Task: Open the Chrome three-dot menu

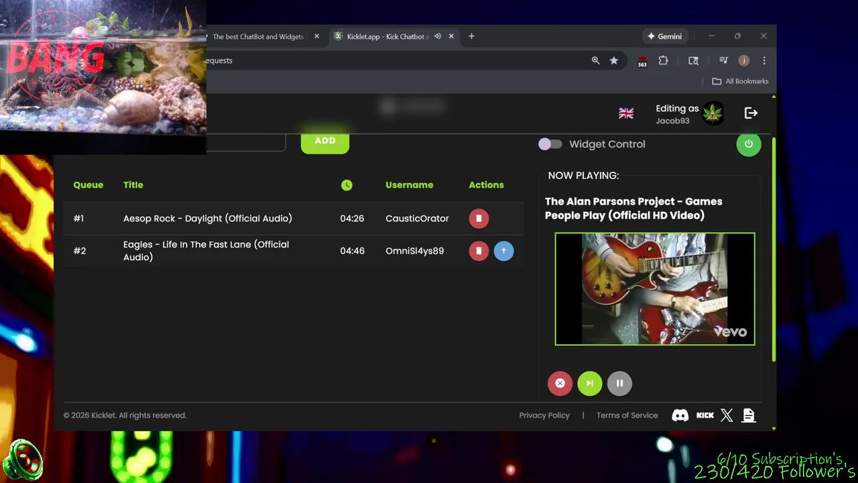Action: click(763, 60)
